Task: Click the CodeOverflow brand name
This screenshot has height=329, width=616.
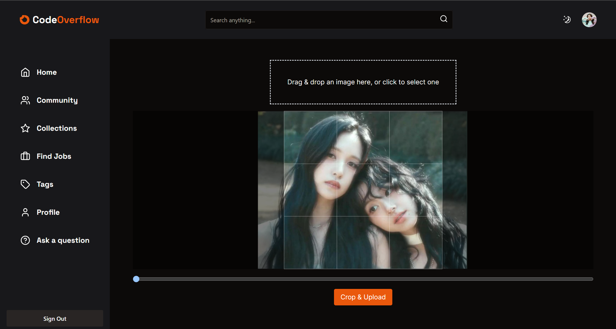Action: click(x=66, y=20)
